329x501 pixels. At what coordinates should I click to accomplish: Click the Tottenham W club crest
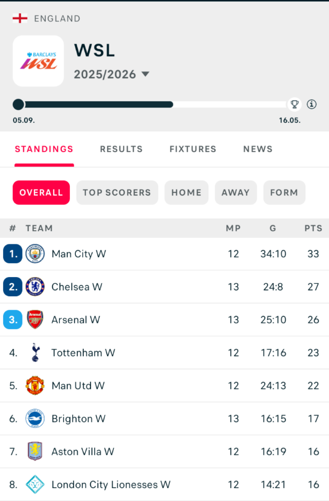pos(35,352)
